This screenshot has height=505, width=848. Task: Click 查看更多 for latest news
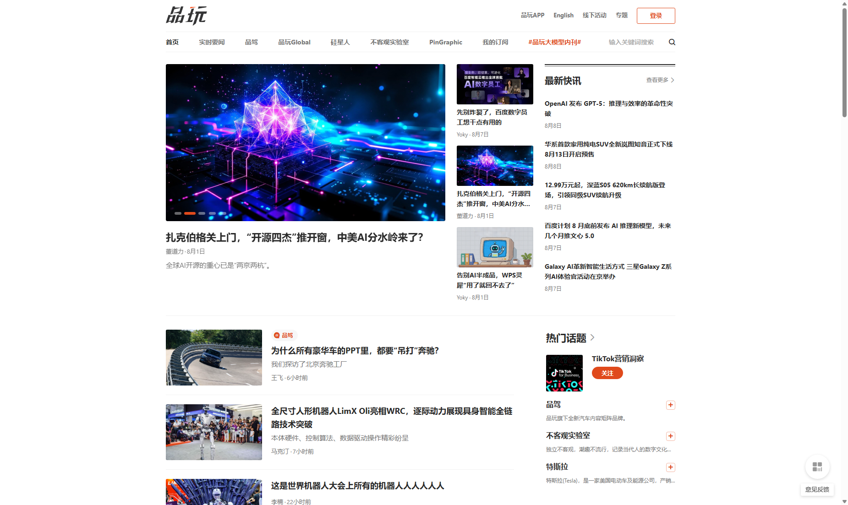(x=660, y=80)
